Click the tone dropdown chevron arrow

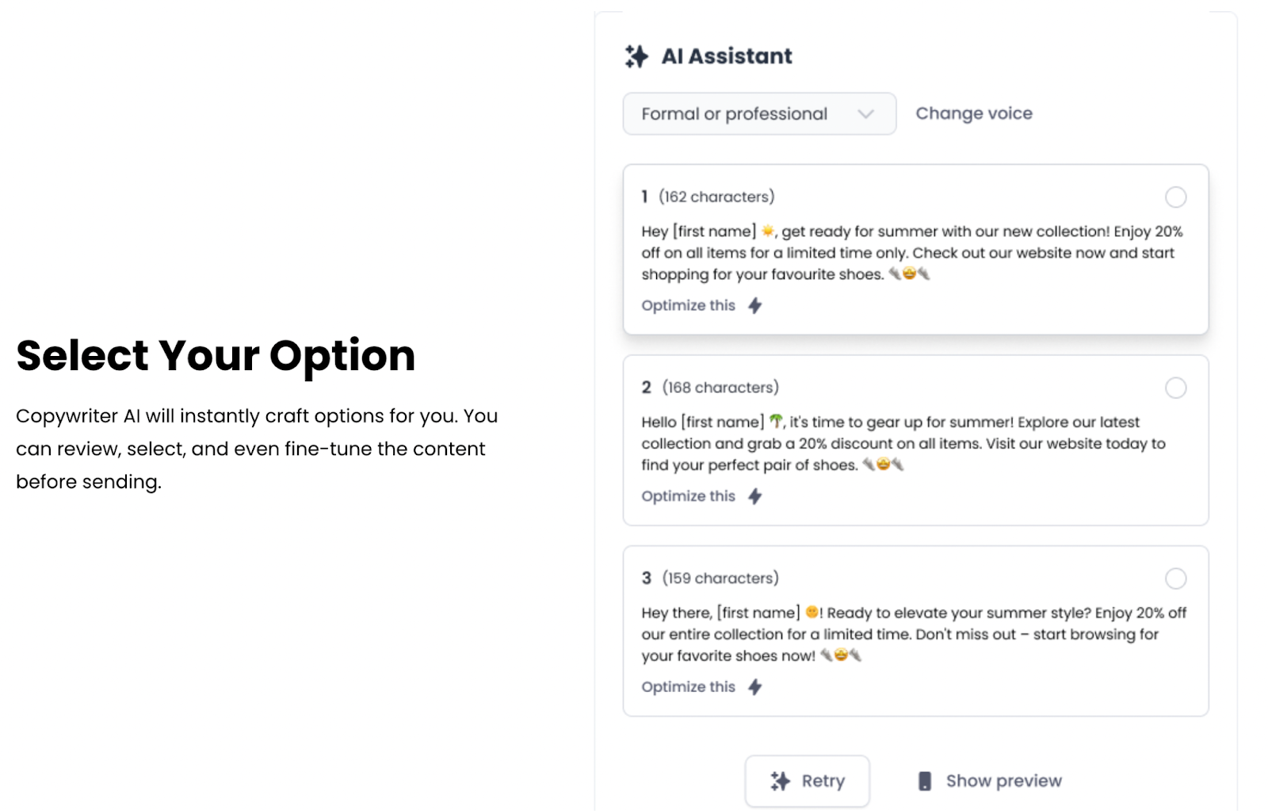pyautogui.click(x=865, y=114)
